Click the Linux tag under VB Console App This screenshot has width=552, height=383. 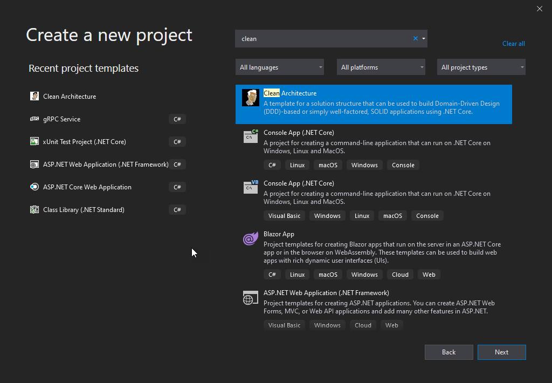[x=362, y=216]
